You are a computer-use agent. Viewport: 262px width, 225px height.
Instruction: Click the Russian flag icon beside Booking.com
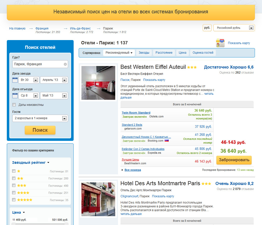click(166, 141)
